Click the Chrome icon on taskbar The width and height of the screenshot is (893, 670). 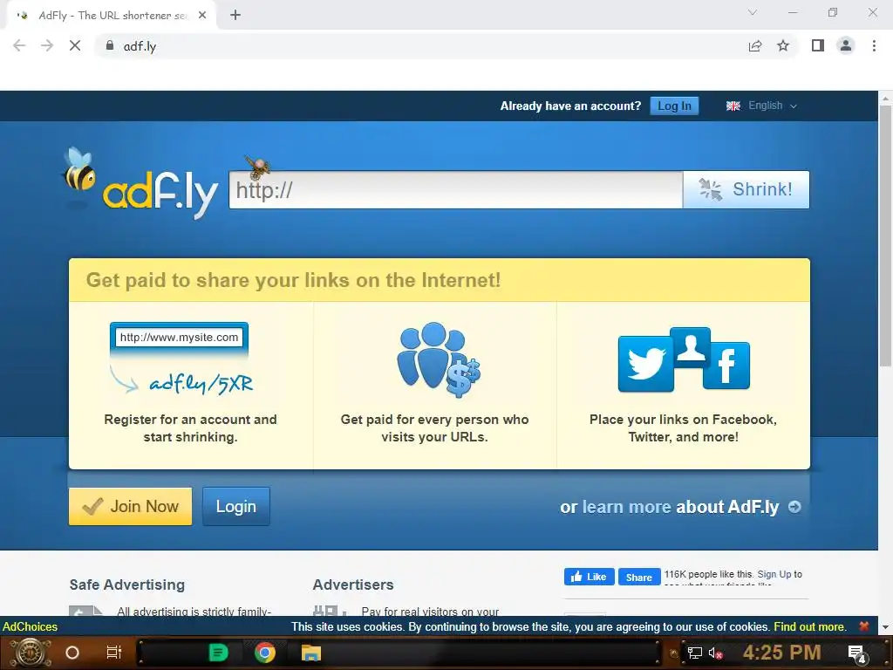point(265,653)
